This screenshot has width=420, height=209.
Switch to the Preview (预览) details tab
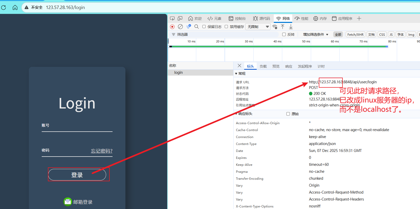point(276,66)
